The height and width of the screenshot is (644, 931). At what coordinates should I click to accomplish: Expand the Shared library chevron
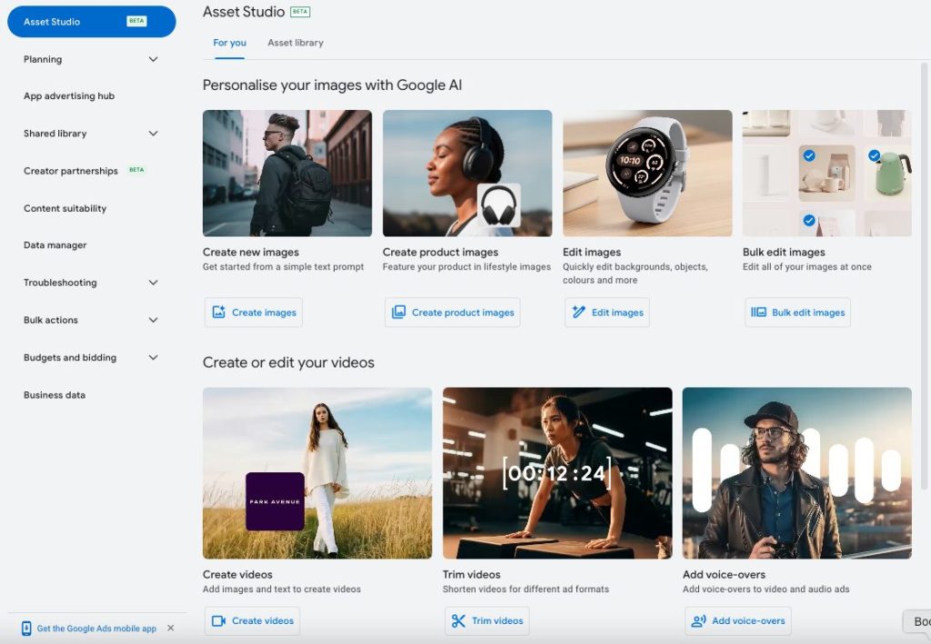(x=153, y=134)
